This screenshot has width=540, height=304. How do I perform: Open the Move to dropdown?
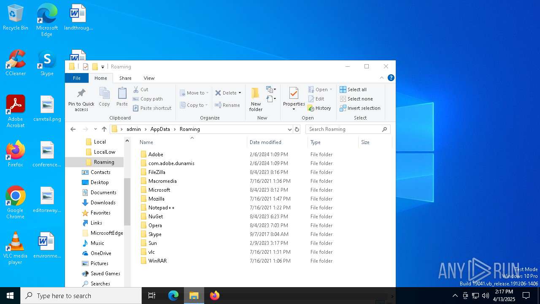[194, 93]
